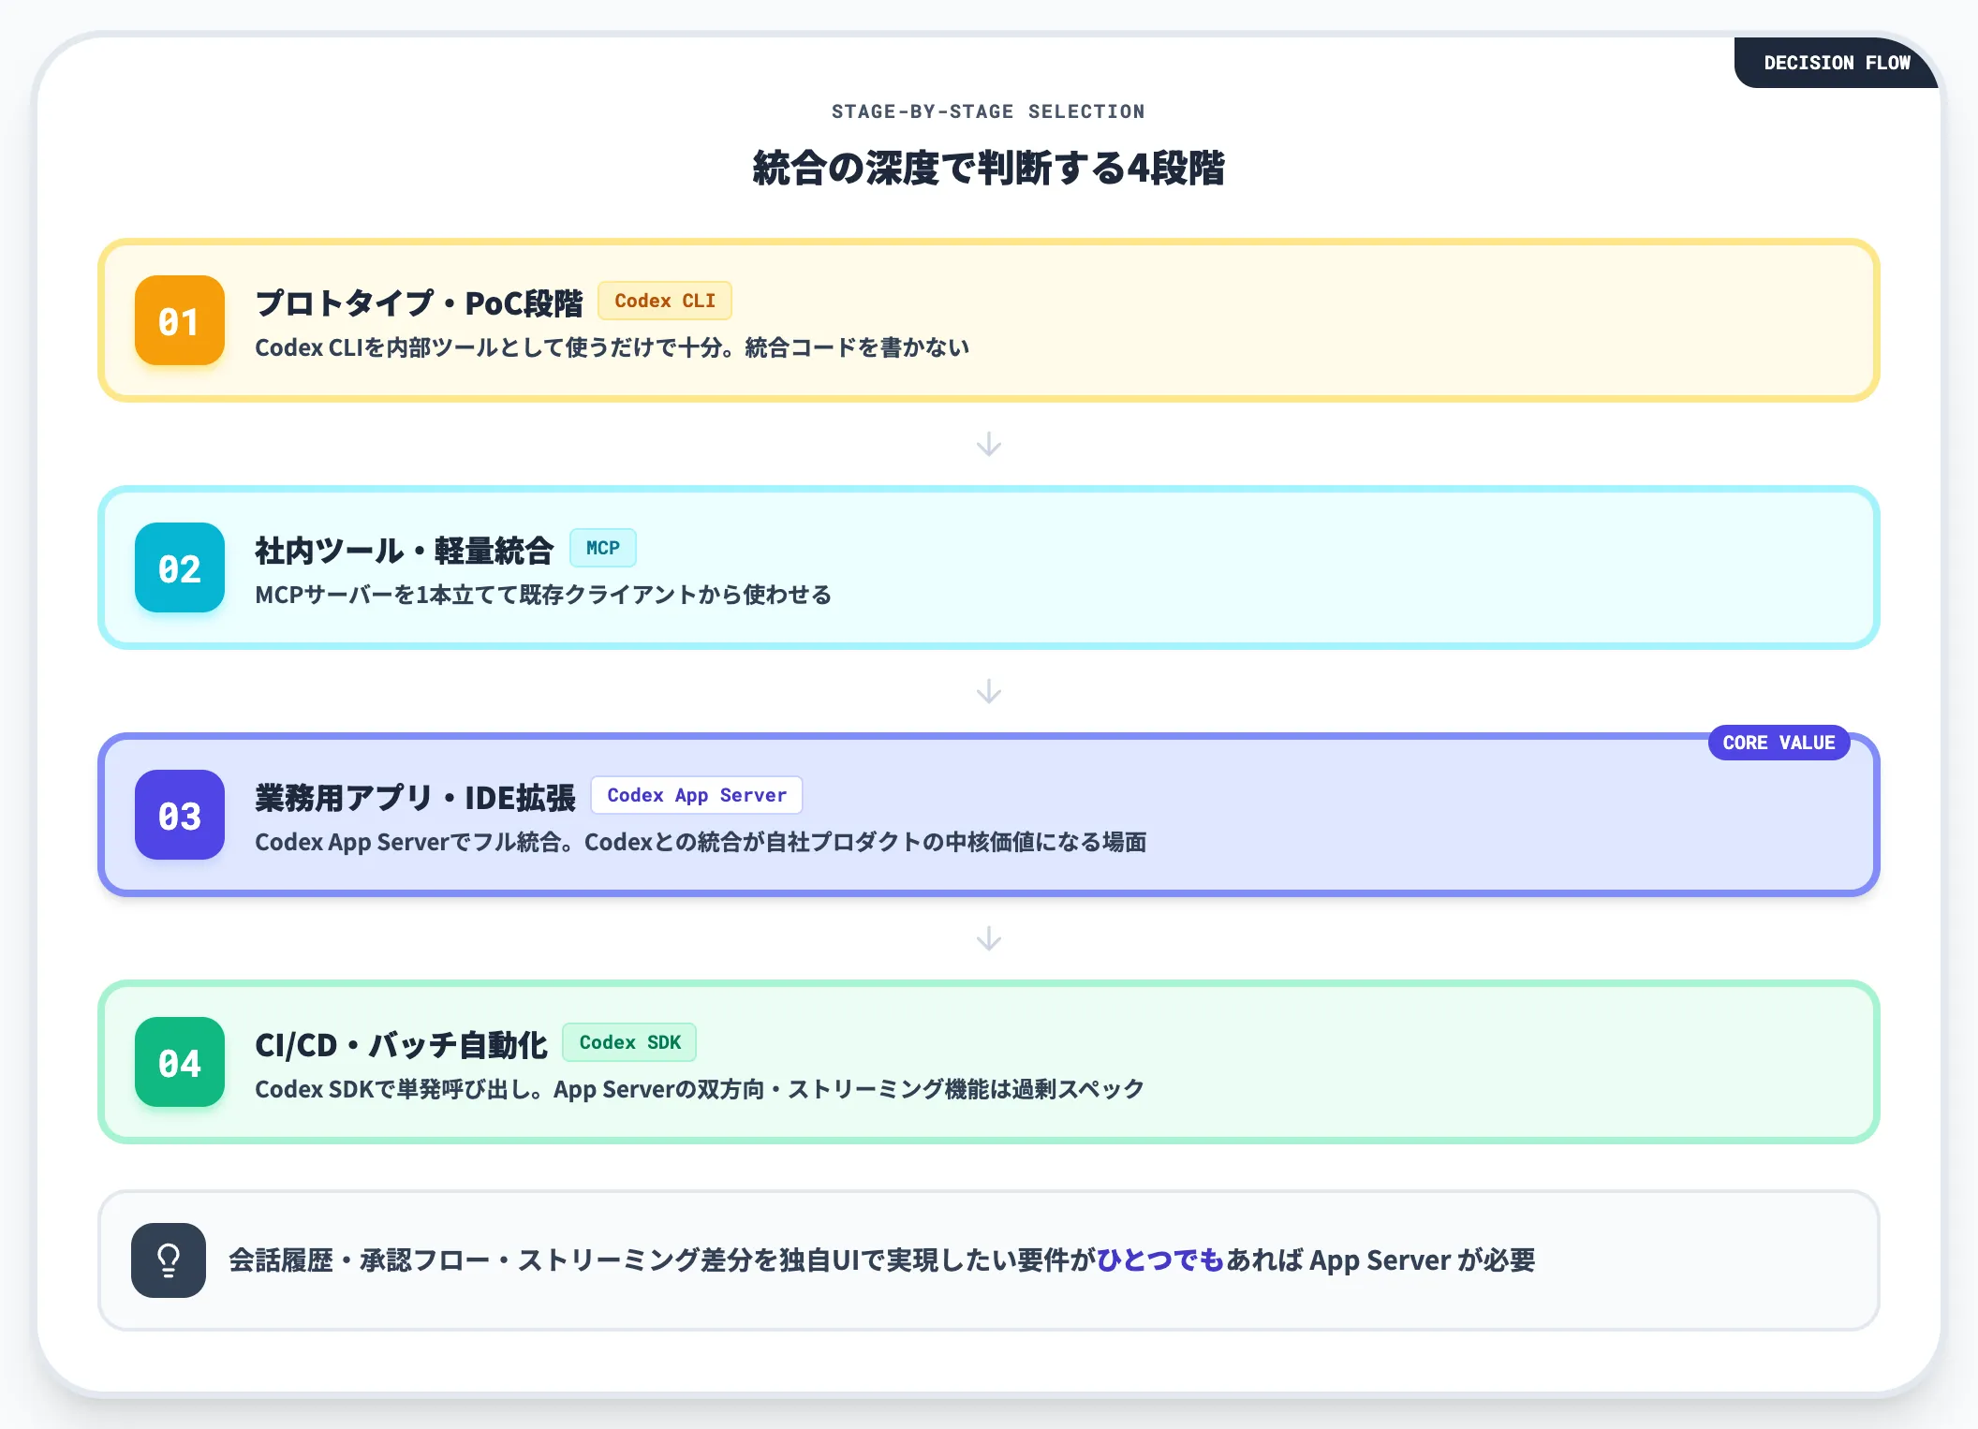
Task: Click the heading 統合の深度で判断する4段階
Action: pyautogui.click(x=989, y=169)
